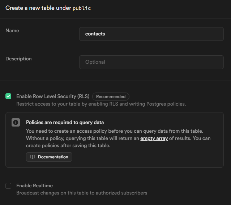Click the 'Description' field label
This screenshot has width=231, height=205.
[18, 59]
